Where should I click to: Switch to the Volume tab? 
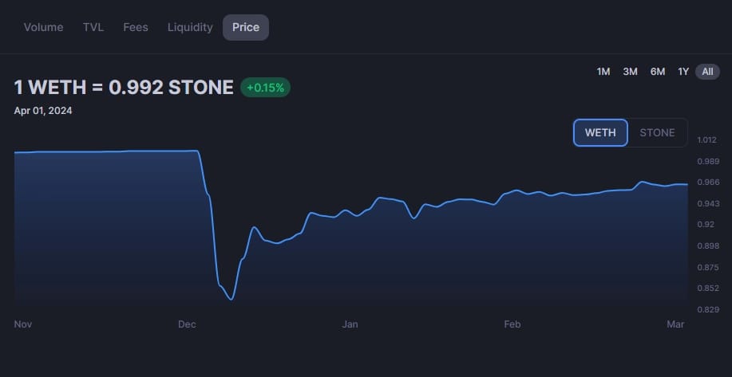click(43, 27)
